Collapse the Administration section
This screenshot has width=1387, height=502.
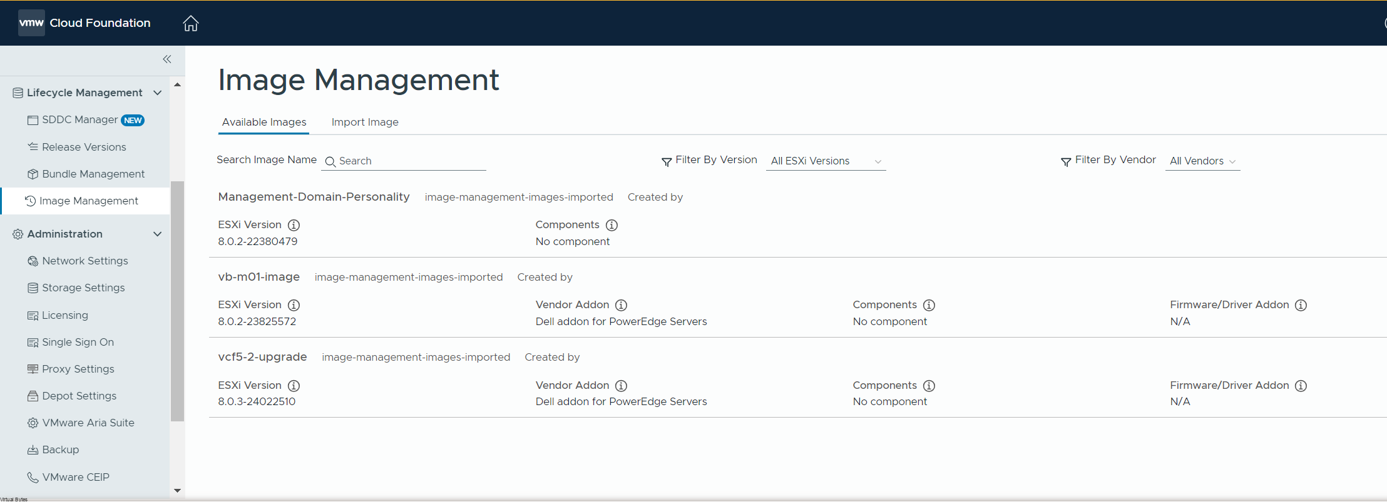[x=158, y=234]
